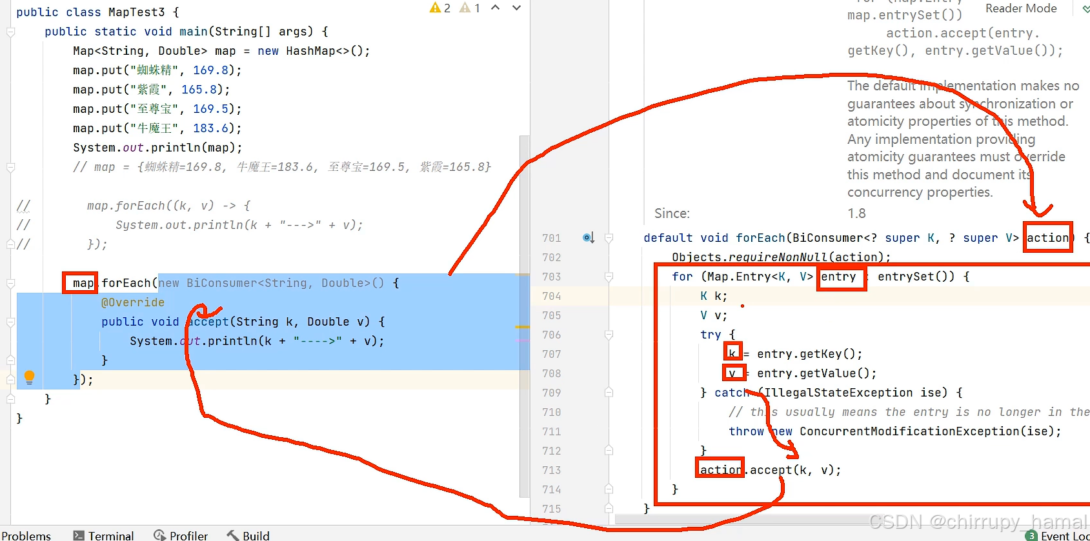1090x541 pixels.
Task: Click the commented map.forEach lambda line
Action: [x=168, y=206]
